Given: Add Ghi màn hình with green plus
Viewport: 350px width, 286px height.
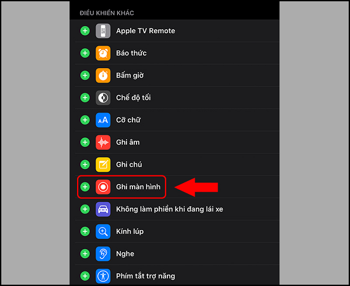Looking at the screenshot, I should point(85,187).
